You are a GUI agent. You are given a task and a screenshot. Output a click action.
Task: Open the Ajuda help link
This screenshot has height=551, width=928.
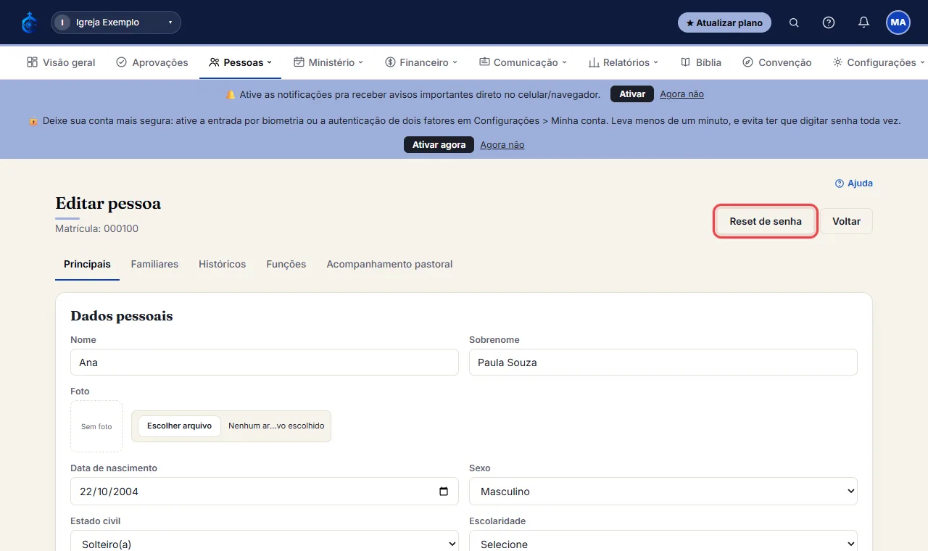(854, 183)
